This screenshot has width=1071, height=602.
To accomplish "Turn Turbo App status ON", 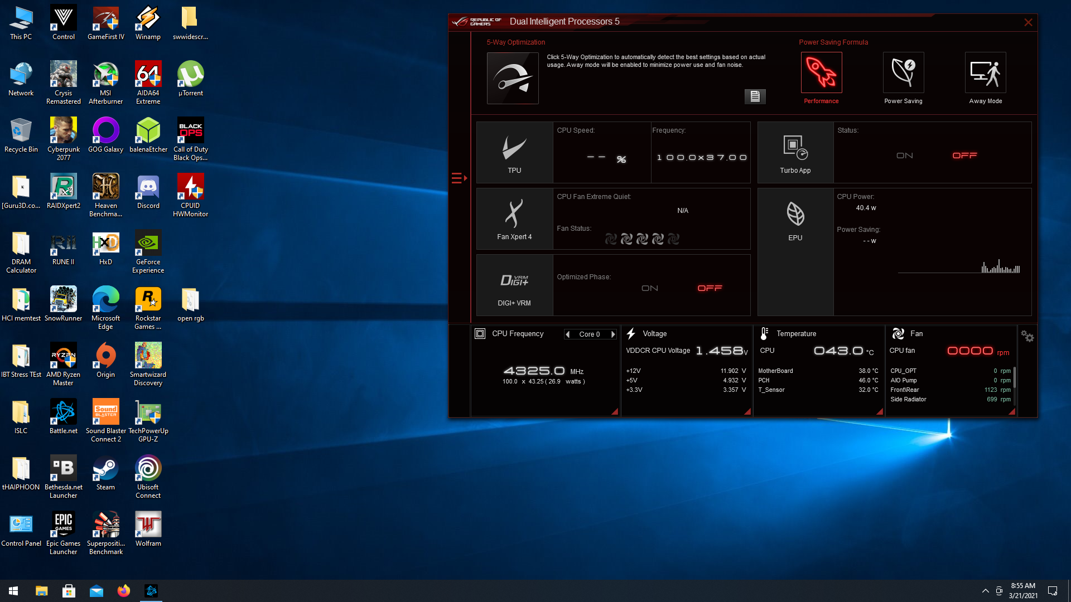I will [x=905, y=156].
